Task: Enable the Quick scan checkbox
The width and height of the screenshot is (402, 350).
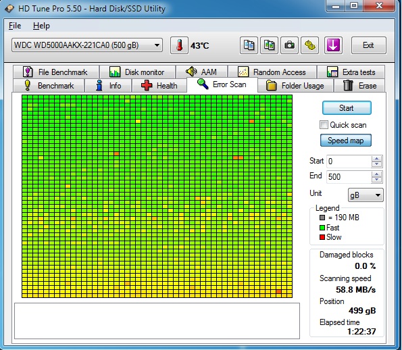Action: point(324,125)
